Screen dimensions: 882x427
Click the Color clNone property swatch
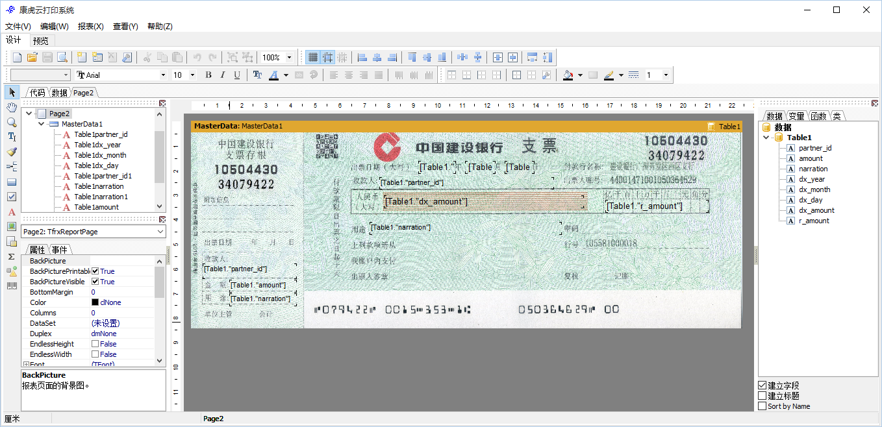pos(95,302)
